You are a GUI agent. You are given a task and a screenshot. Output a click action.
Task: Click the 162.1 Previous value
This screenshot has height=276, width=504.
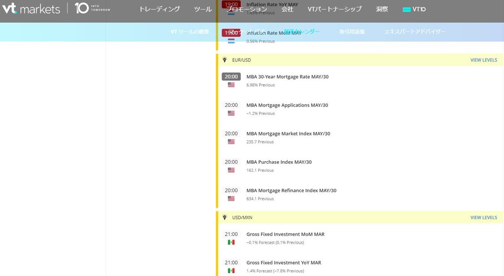pos(260,170)
